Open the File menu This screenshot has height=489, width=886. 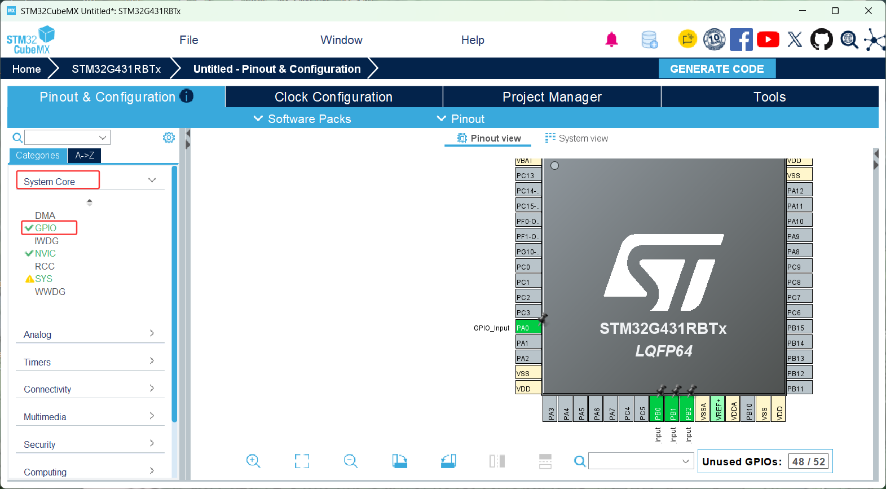(x=189, y=40)
